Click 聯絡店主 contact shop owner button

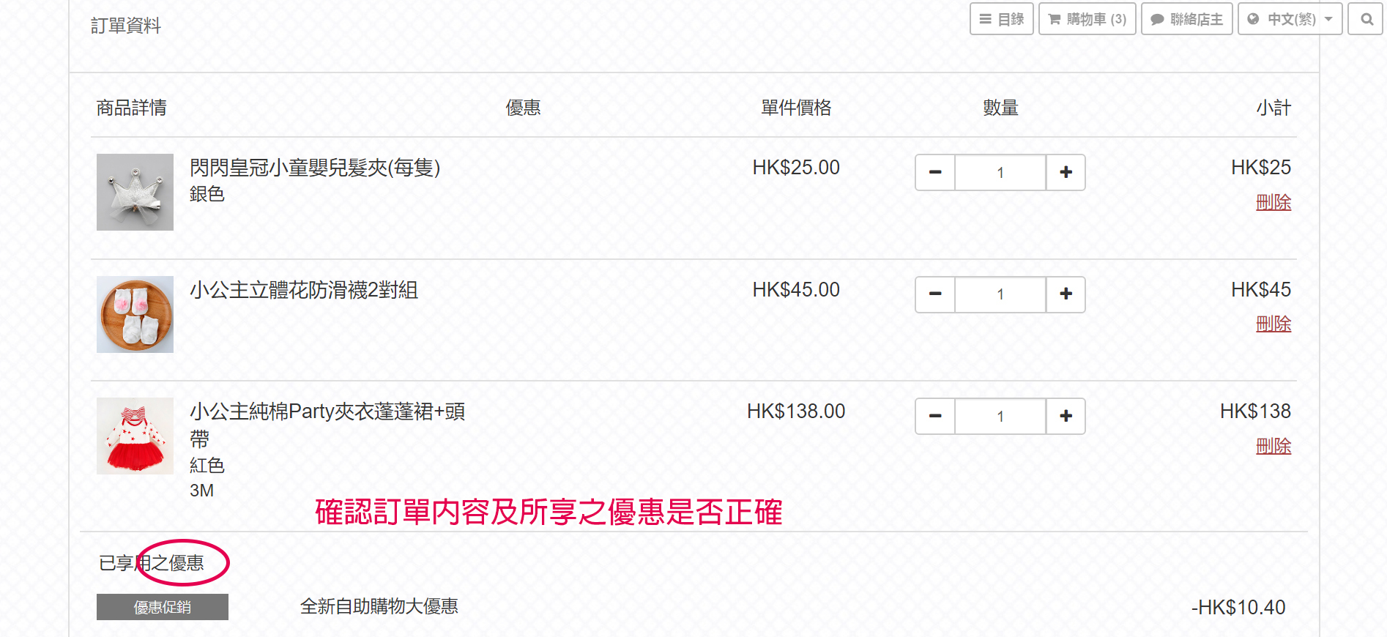tap(1186, 19)
